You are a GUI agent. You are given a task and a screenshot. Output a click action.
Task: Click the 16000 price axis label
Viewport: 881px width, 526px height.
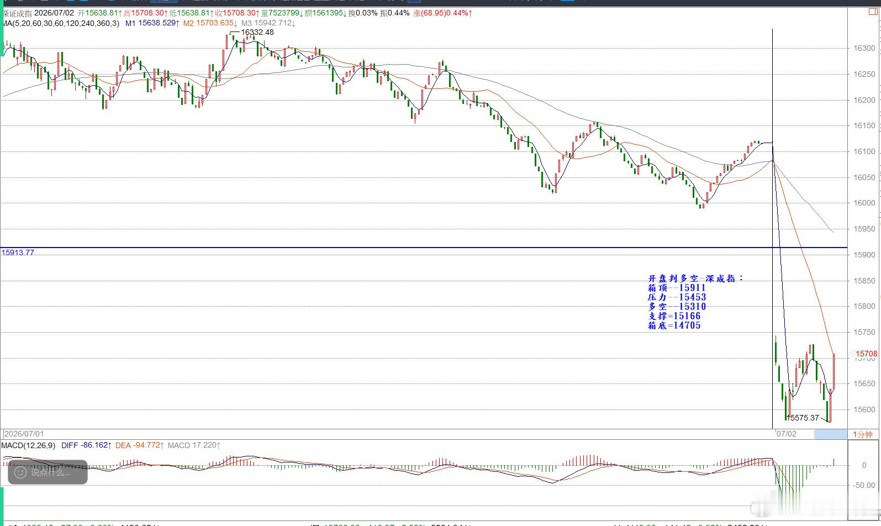click(864, 203)
